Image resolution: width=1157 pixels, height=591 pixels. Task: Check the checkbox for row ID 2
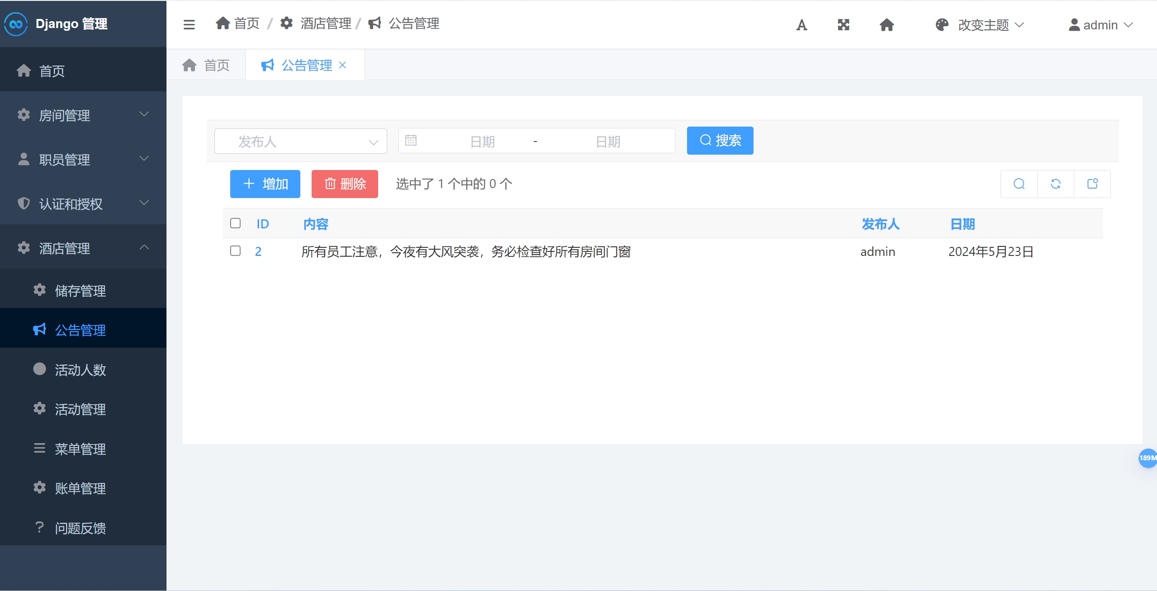[235, 251]
